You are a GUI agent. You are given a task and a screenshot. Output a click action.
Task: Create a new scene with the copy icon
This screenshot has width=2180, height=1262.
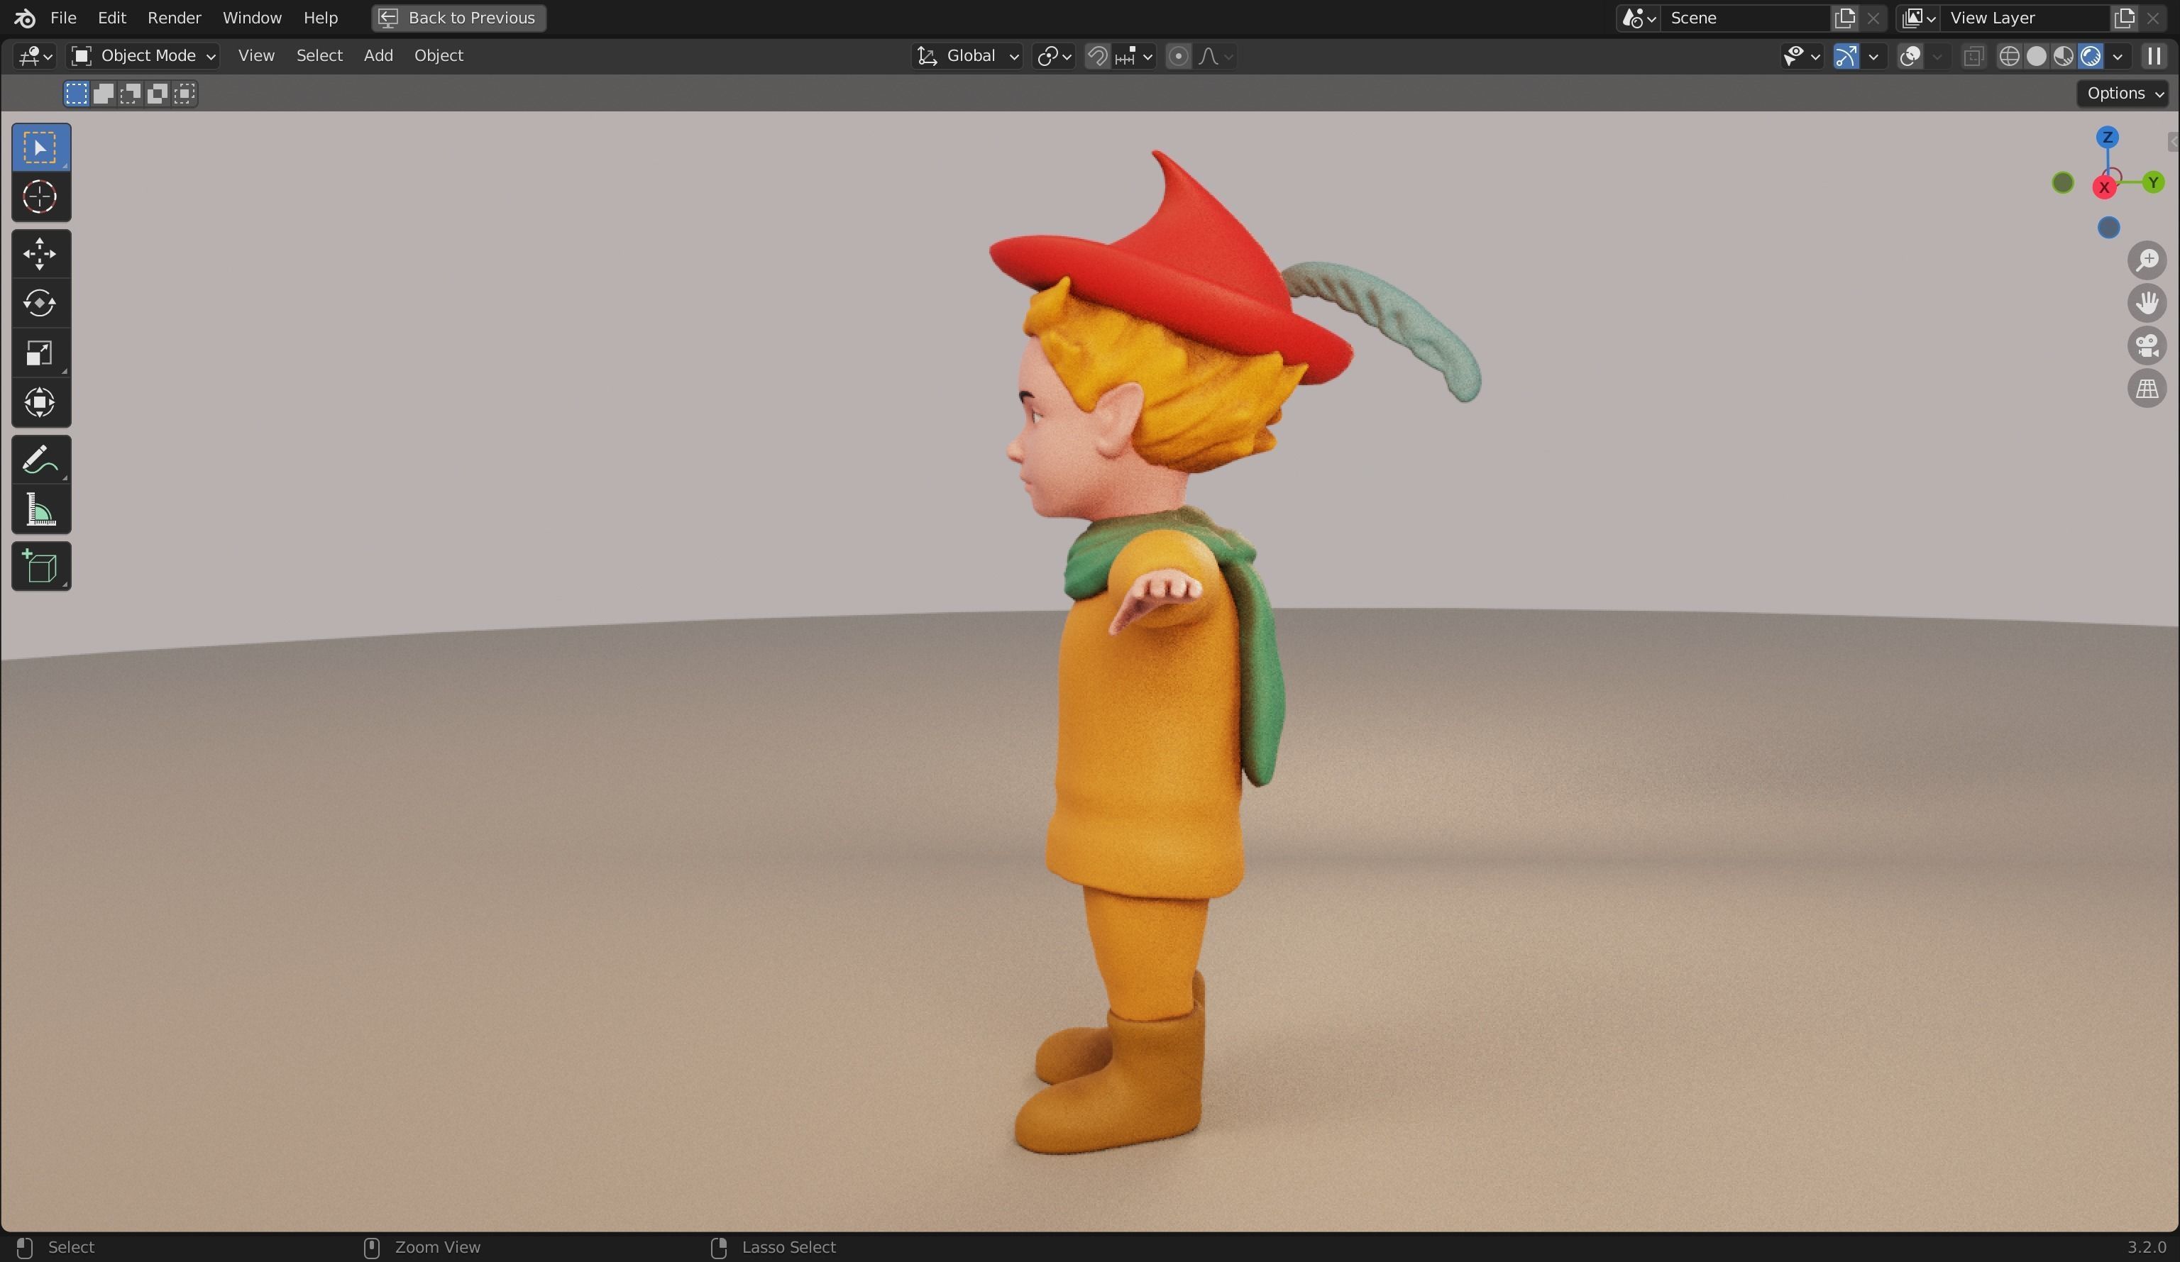1844,18
